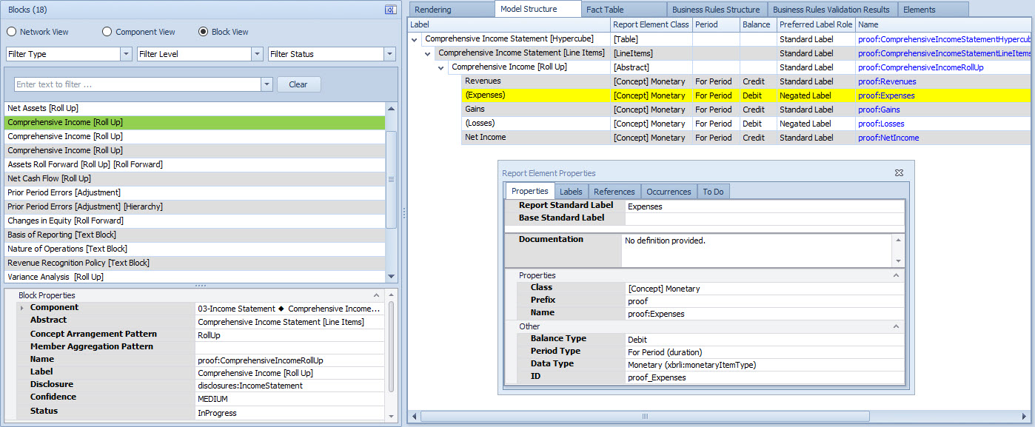
Task: Click the Blocks panel pin icon
Action: [x=390, y=10]
